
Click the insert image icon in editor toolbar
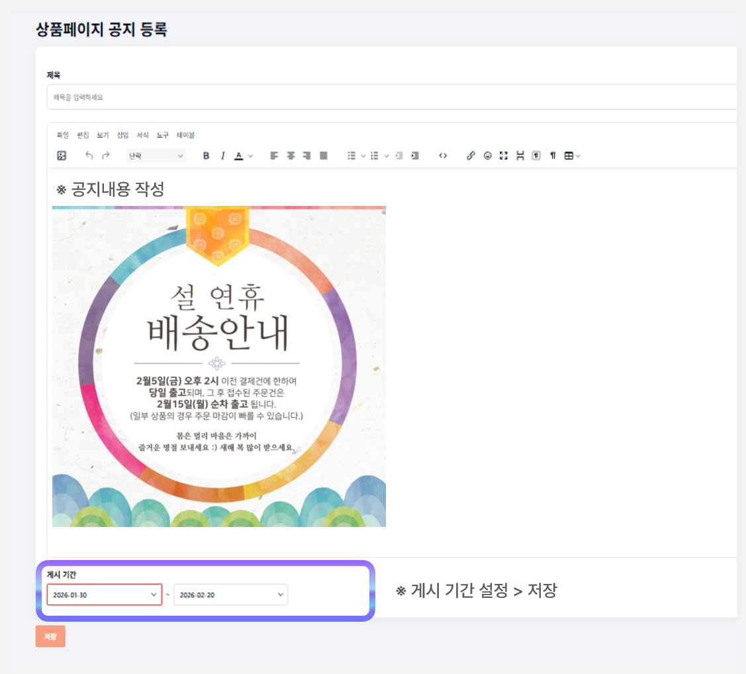tap(62, 156)
